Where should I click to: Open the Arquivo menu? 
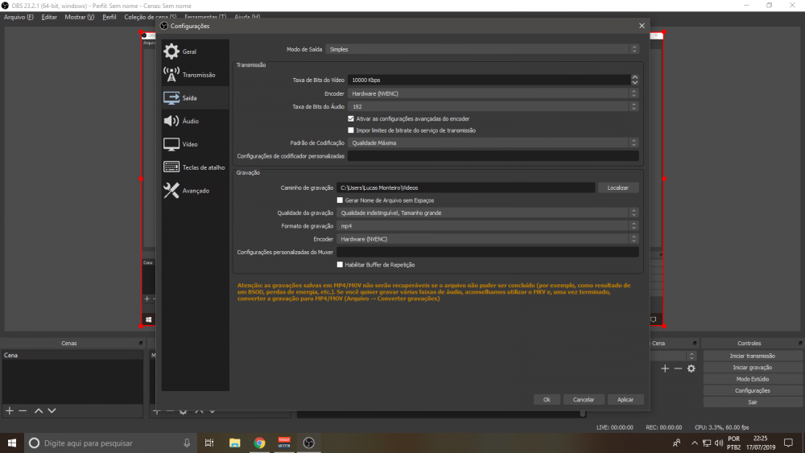[x=19, y=17]
